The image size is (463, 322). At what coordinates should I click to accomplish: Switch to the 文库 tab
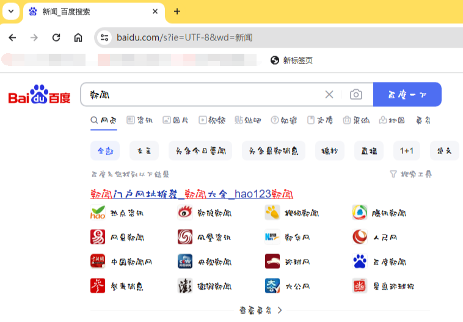point(320,120)
